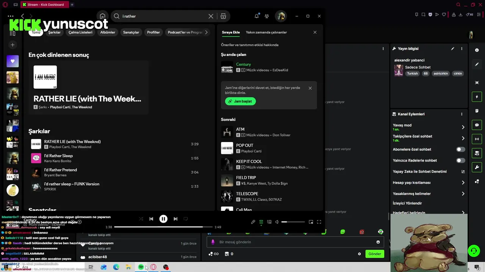Viewport: 485px width, 272px height.
Task: Click the Bir mesaj gönderin chat input
Action: pos(296,242)
